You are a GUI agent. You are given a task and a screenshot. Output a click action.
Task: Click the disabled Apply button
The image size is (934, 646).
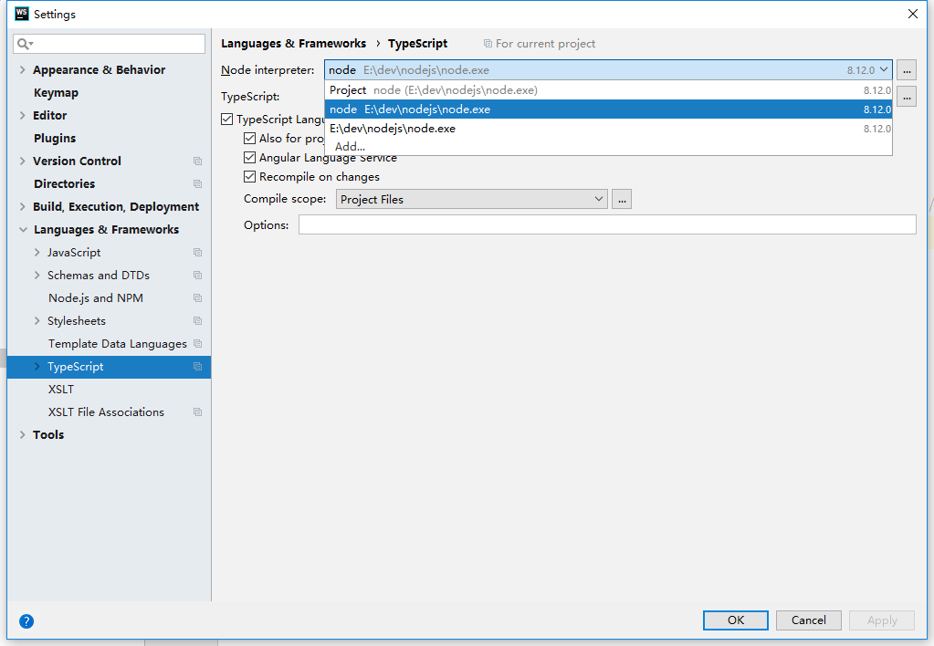click(882, 620)
